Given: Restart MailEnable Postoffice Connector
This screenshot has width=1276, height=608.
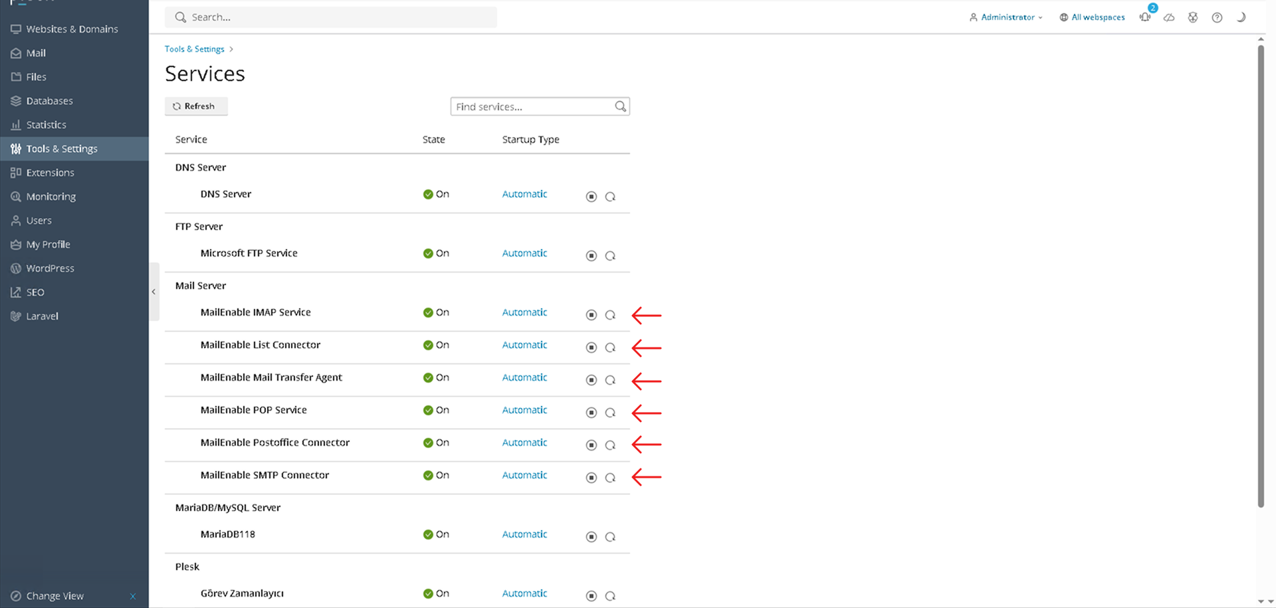Looking at the screenshot, I should pyautogui.click(x=610, y=445).
